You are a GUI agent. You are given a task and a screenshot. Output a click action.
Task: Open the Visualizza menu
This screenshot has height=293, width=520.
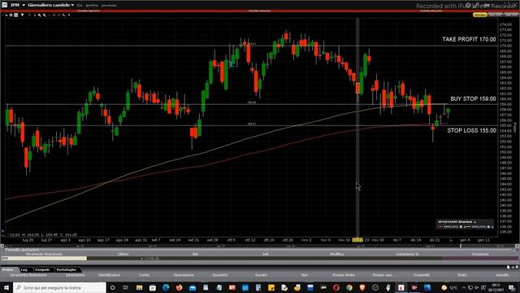(x=109, y=6)
